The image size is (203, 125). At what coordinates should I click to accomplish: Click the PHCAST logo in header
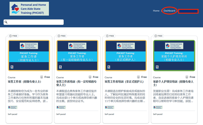point(29,9)
